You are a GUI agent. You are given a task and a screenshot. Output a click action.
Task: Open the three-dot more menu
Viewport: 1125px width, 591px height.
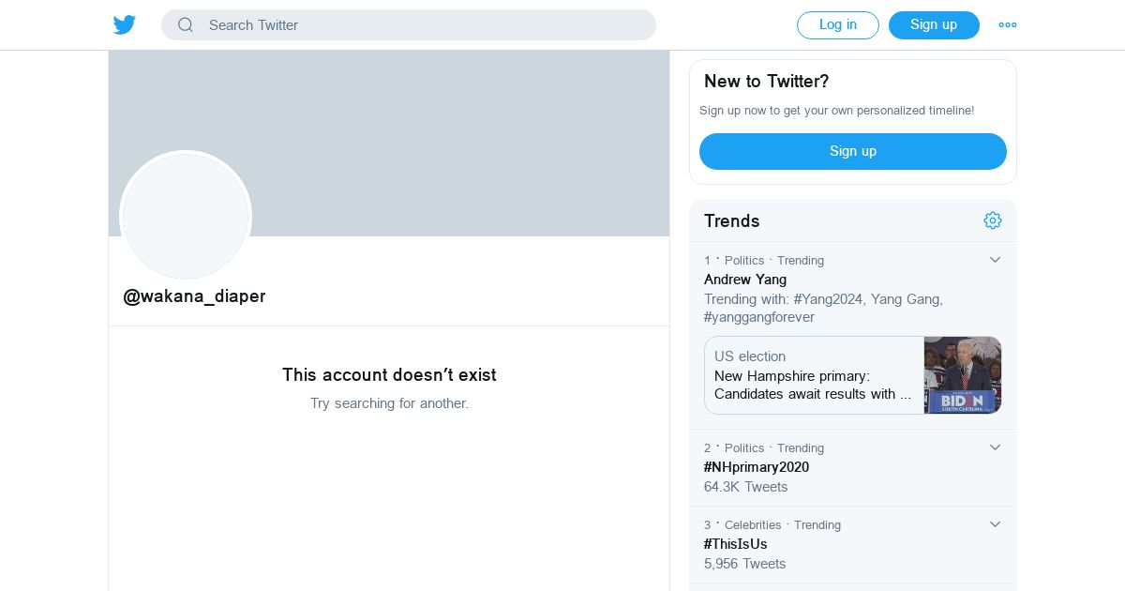click(x=1007, y=25)
